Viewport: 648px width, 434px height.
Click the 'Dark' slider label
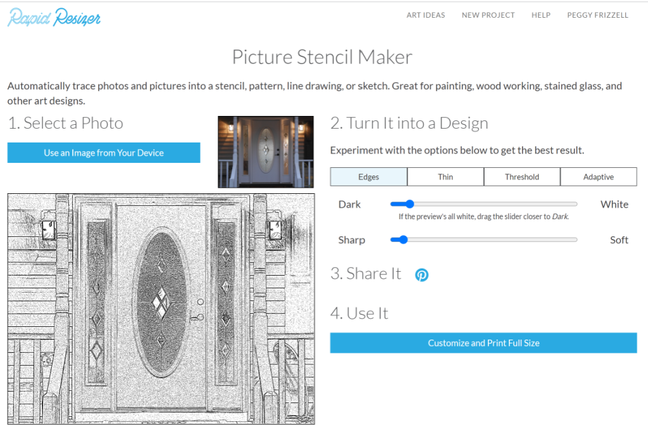[x=349, y=205]
